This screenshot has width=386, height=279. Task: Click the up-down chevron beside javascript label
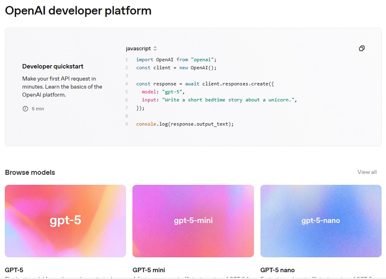point(154,48)
